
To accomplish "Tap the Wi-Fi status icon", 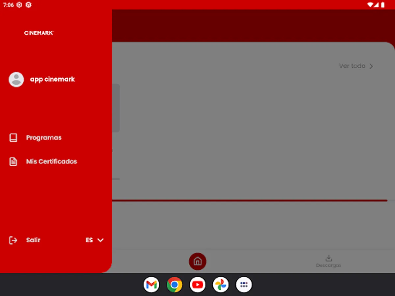I will [x=371, y=5].
